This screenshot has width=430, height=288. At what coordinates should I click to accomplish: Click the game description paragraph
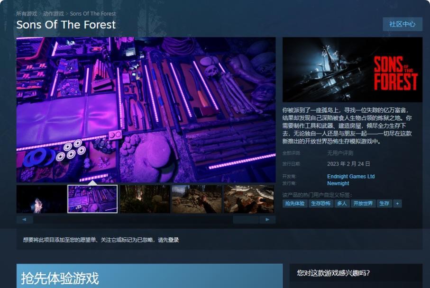click(x=347, y=126)
